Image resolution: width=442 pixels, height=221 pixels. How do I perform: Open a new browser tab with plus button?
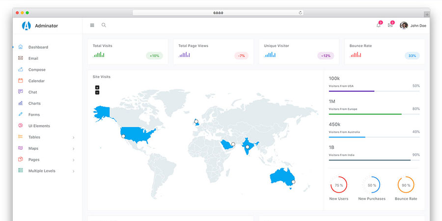click(x=427, y=14)
